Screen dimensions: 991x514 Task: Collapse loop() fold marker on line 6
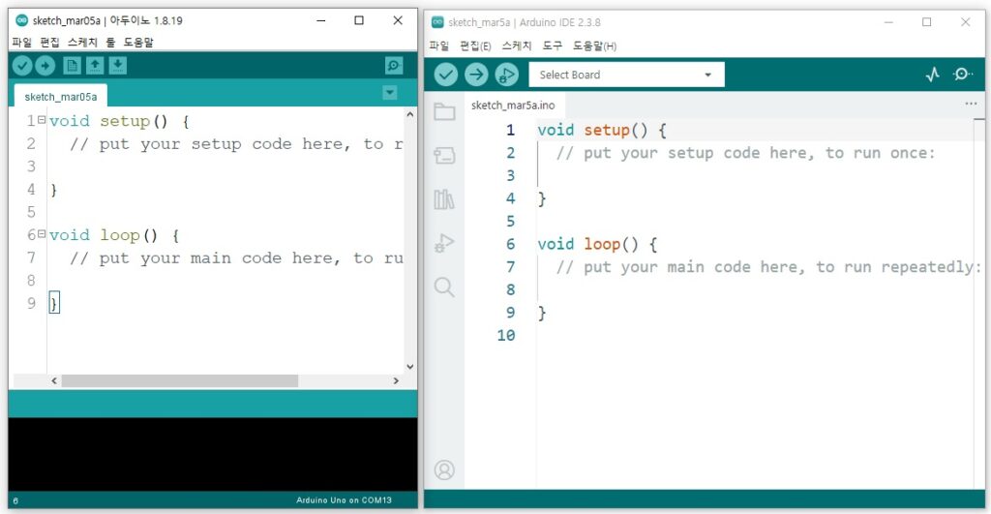[x=42, y=234]
